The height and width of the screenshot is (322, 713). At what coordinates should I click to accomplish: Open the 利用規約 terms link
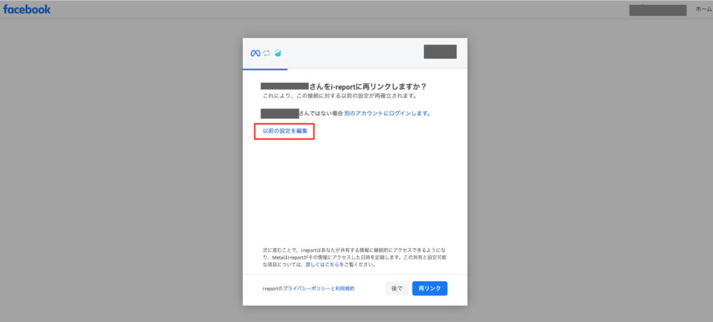[345, 288]
